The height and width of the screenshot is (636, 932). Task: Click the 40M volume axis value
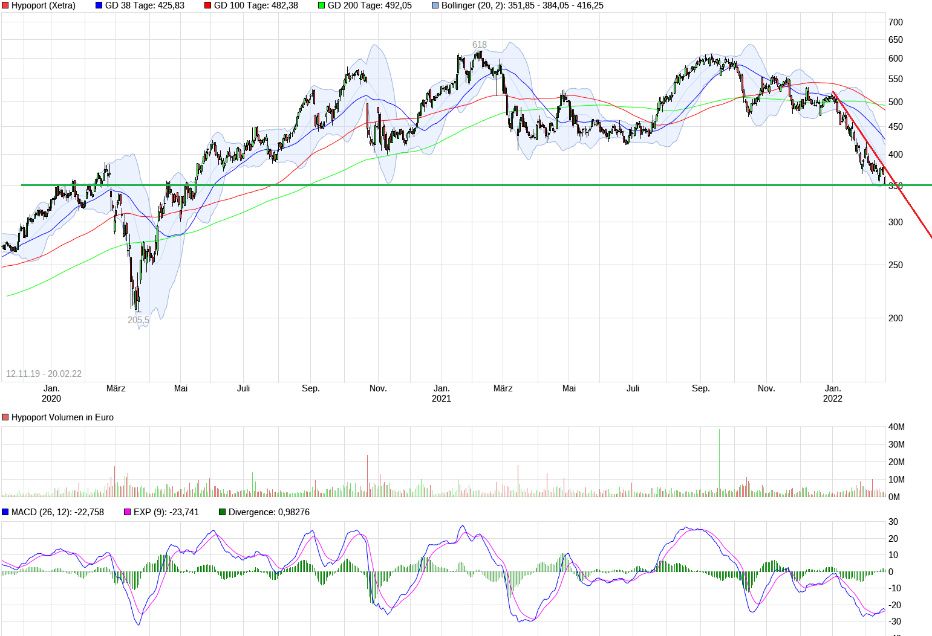pyautogui.click(x=896, y=427)
